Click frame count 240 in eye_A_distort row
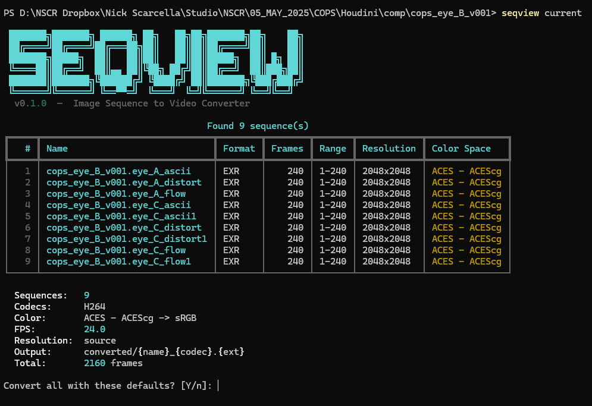Viewport: 592px width, 406px height. point(295,182)
